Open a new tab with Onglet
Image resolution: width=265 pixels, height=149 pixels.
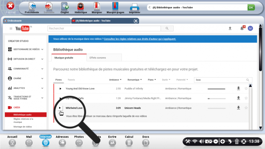[64, 8]
